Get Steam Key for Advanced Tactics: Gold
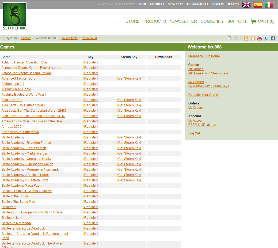Screen dimensions: 278x248 click(129, 78)
